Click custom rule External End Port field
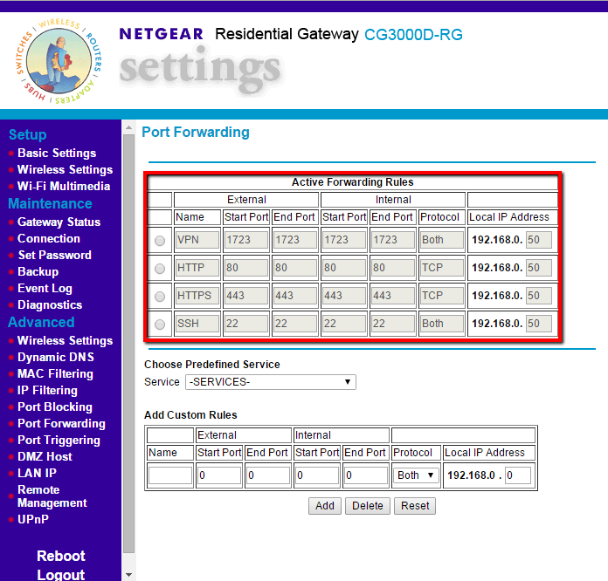The width and height of the screenshot is (608, 581). pos(268,475)
